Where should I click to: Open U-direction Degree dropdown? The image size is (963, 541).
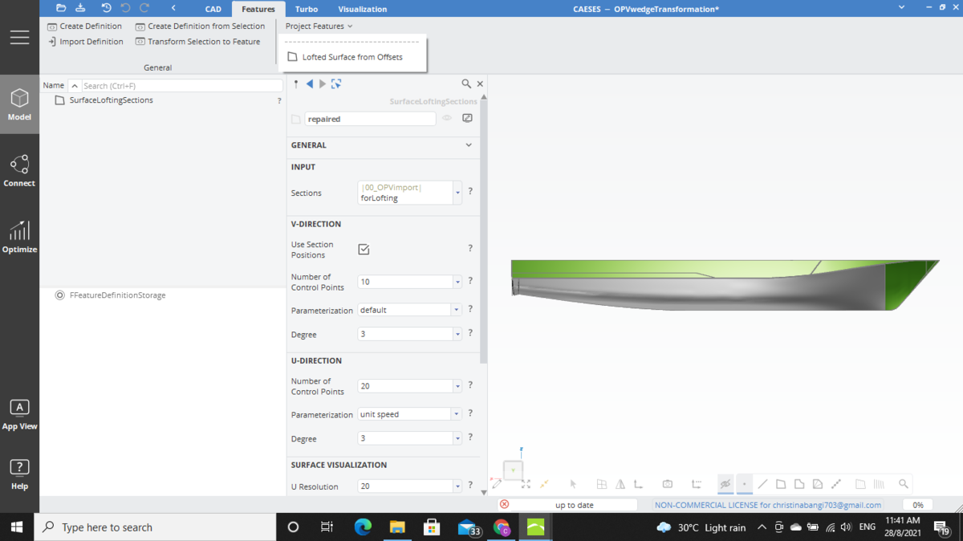(x=457, y=438)
